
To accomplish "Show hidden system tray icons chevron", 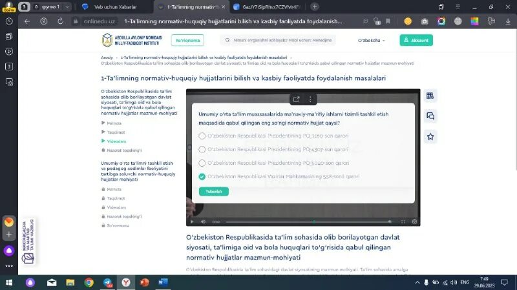I will pos(417,282).
